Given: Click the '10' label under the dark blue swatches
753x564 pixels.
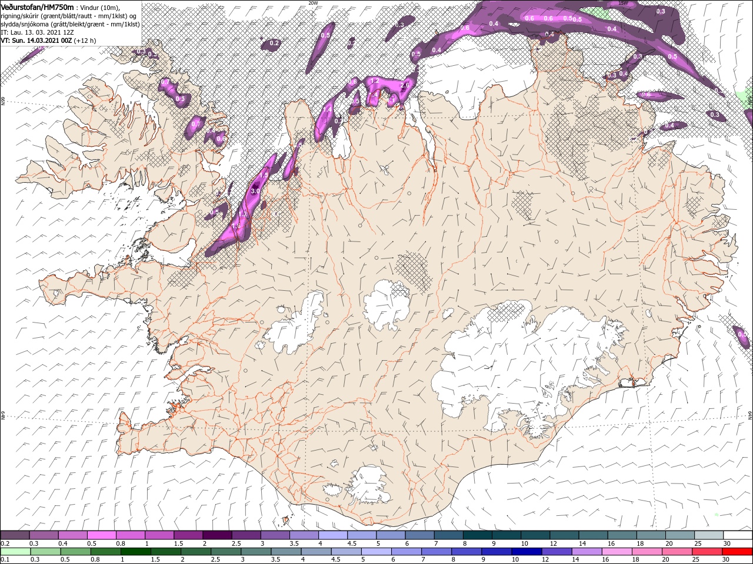Looking at the screenshot, I should coord(515,560).
